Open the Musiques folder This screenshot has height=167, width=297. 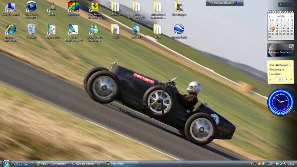[x=115, y=9]
